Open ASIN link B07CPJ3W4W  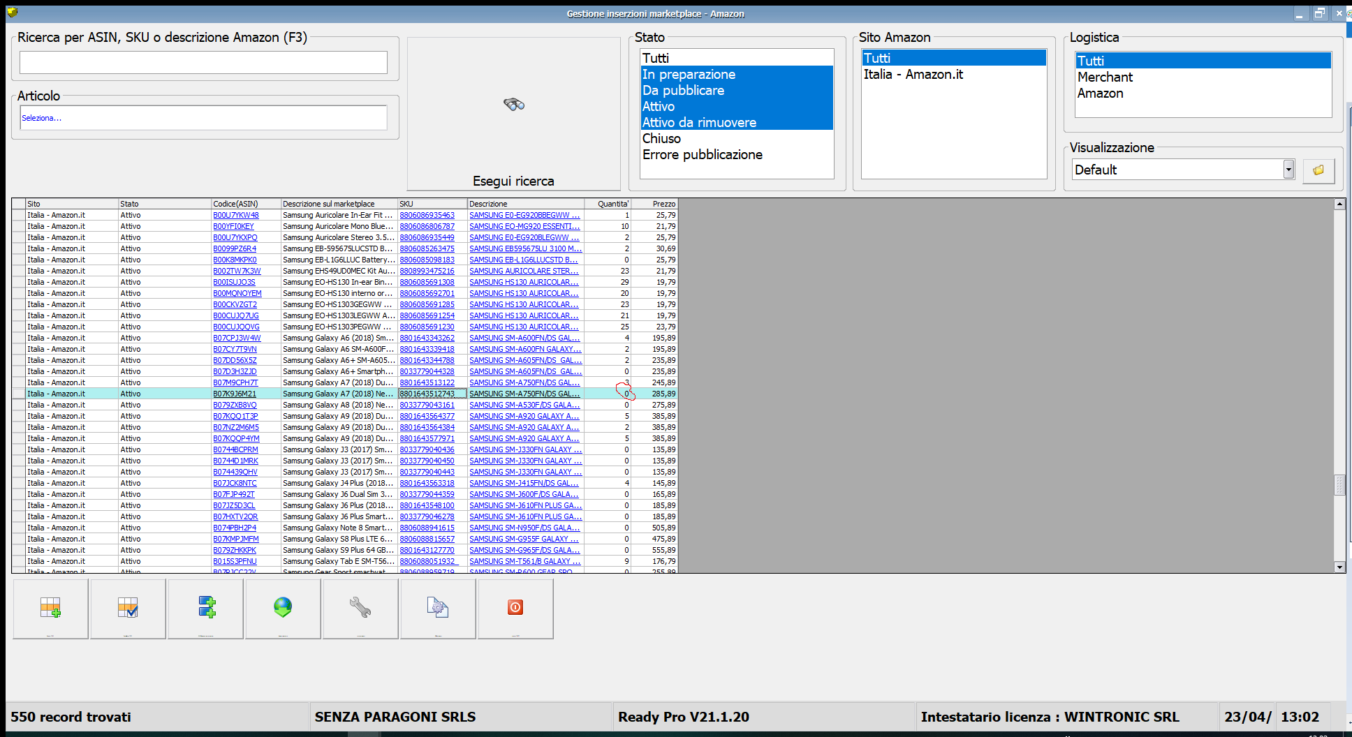click(237, 338)
